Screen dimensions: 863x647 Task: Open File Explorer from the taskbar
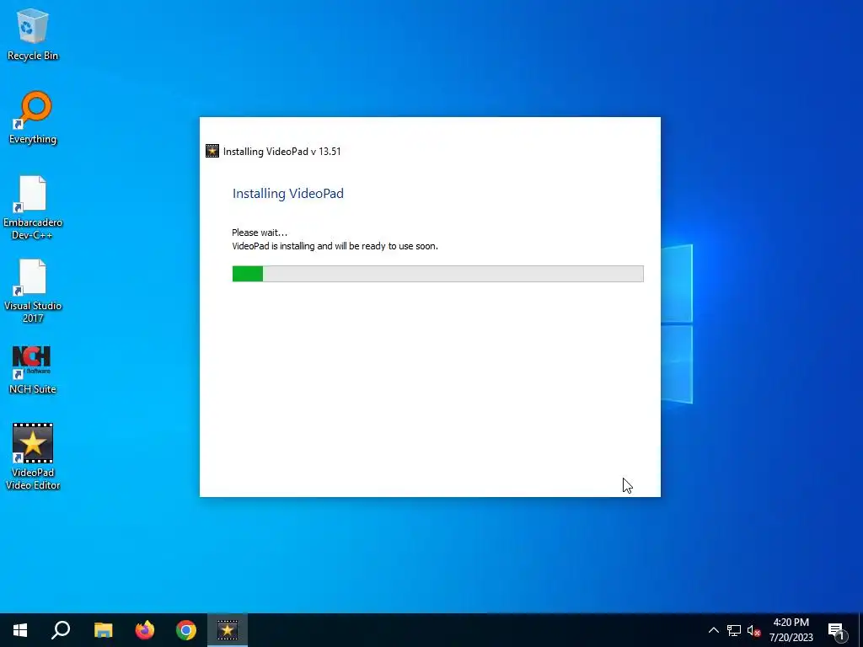coord(103,630)
